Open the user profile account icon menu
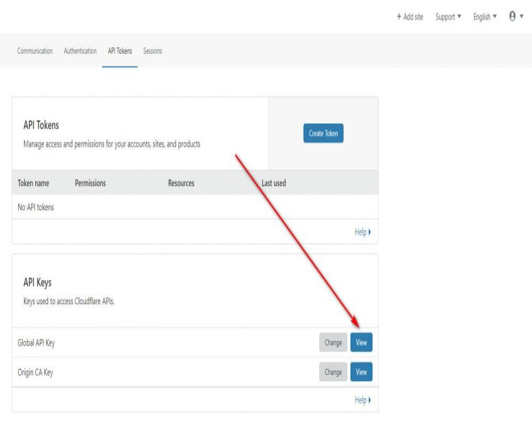This screenshot has width=532, height=426. pyautogui.click(x=516, y=17)
